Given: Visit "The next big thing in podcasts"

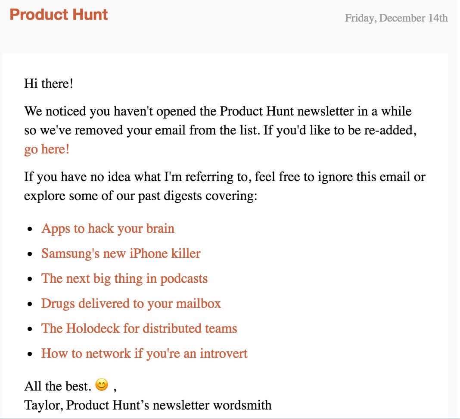Looking at the screenshot, I should [x=124, y=278].
